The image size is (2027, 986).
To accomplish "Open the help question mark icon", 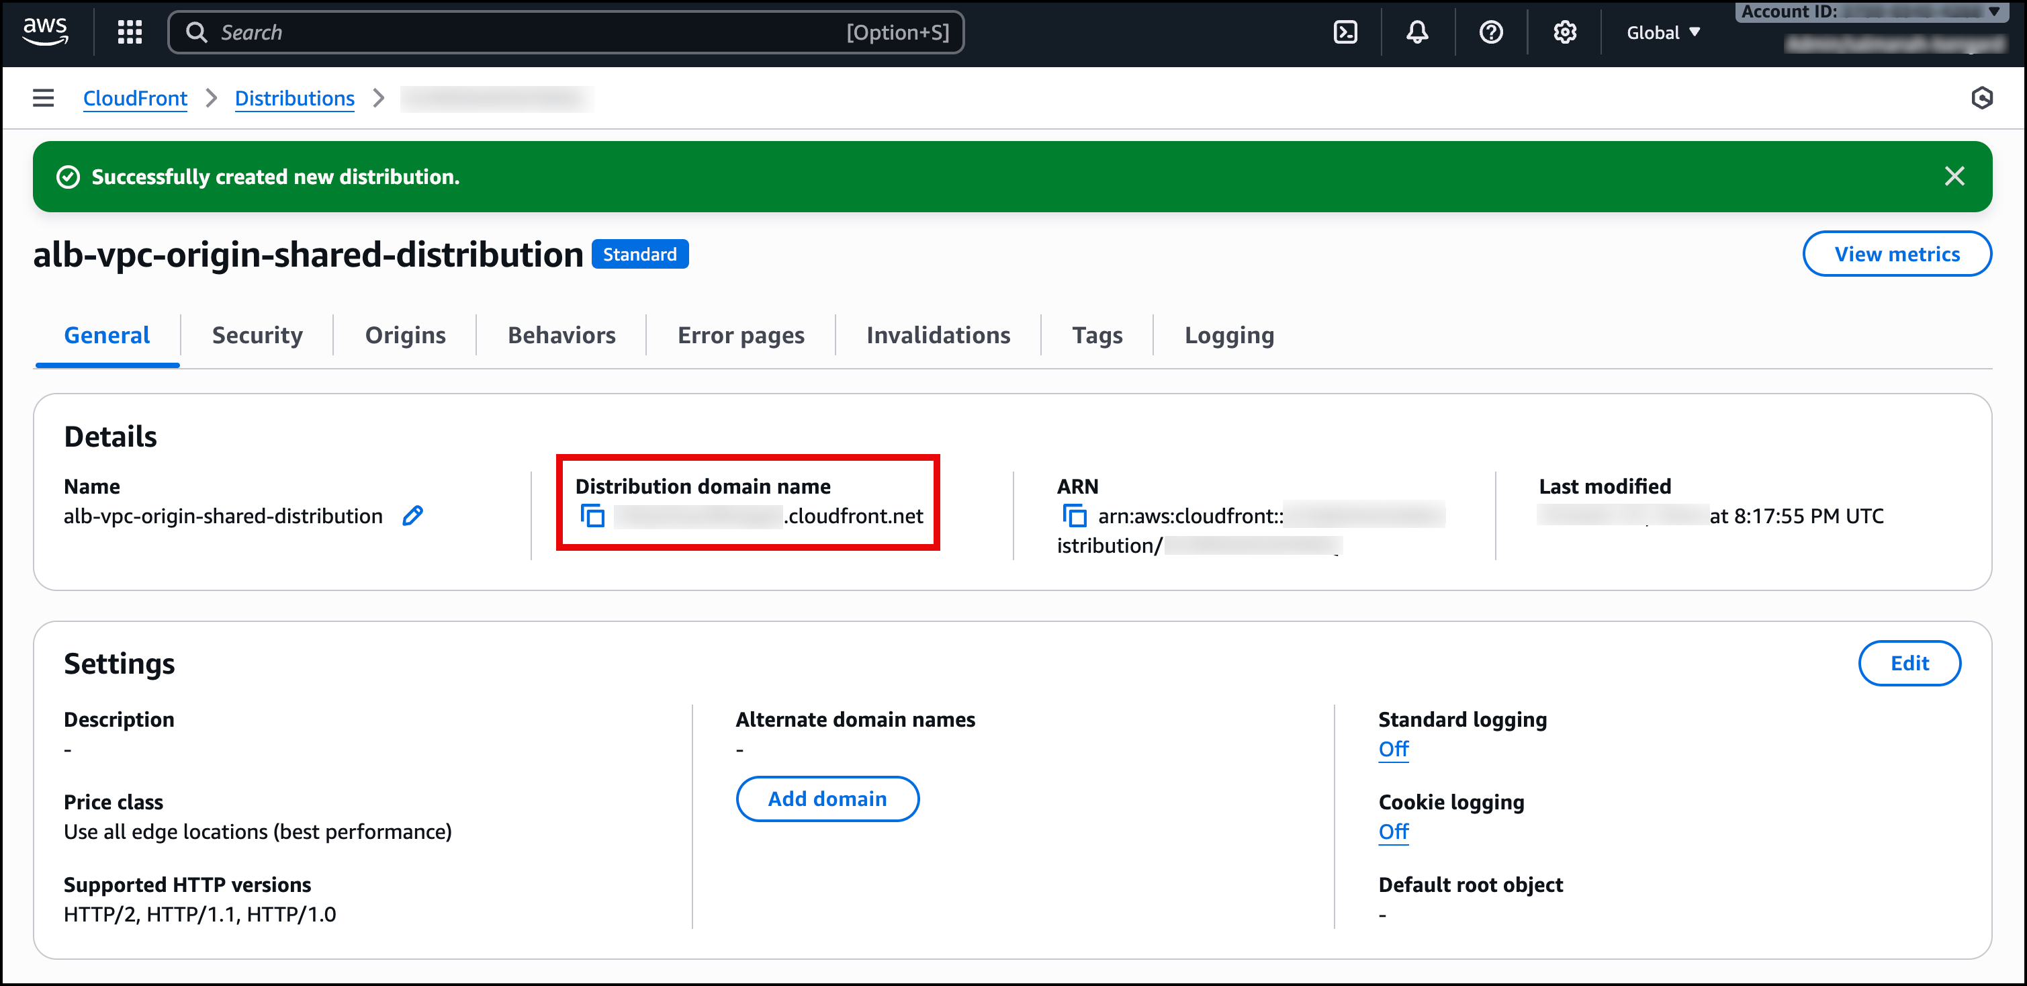I will [1490, 32].
